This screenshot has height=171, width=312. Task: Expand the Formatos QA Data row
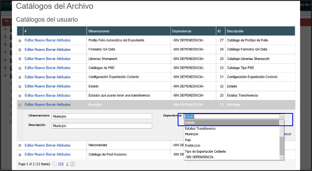(20, 49)
